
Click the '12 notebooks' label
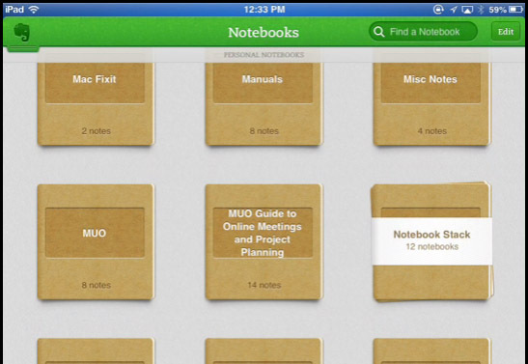click(x=432, y=247)
